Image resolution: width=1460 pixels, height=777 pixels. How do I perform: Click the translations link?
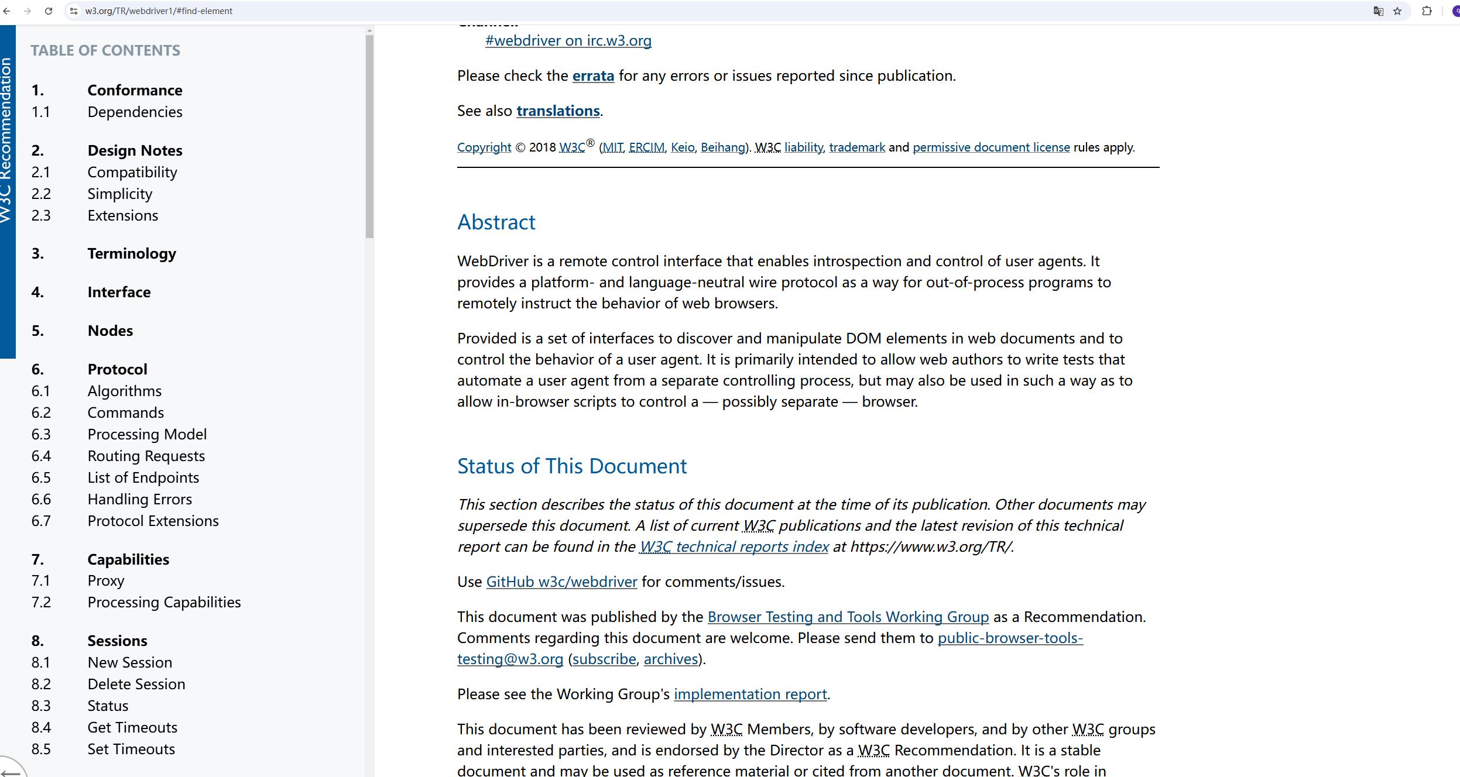(x=557, y=111)
